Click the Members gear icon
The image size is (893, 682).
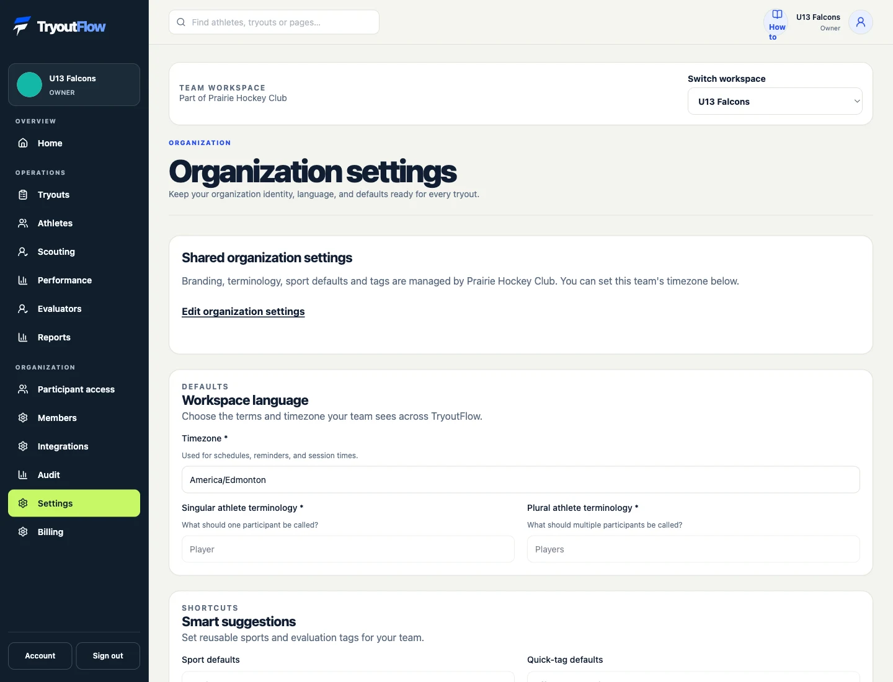23,418
